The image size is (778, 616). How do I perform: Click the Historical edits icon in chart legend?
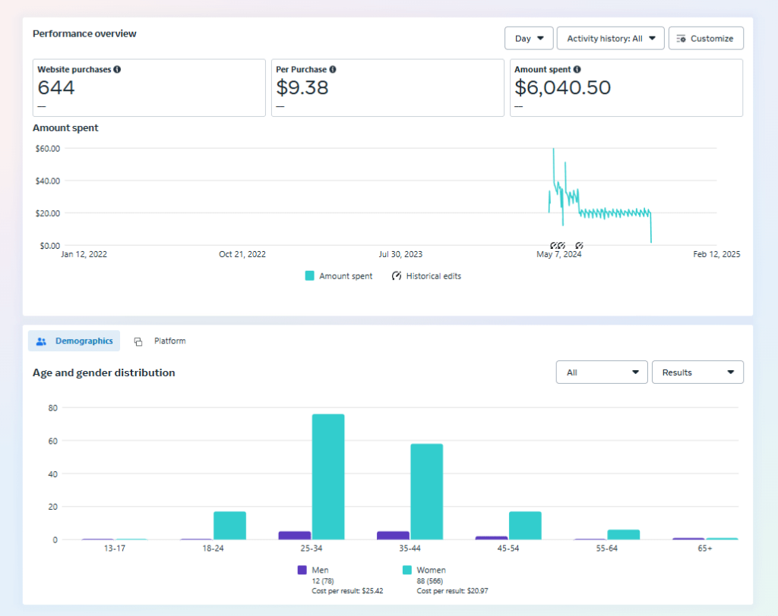pyautogui.click(x=397, y=276)
